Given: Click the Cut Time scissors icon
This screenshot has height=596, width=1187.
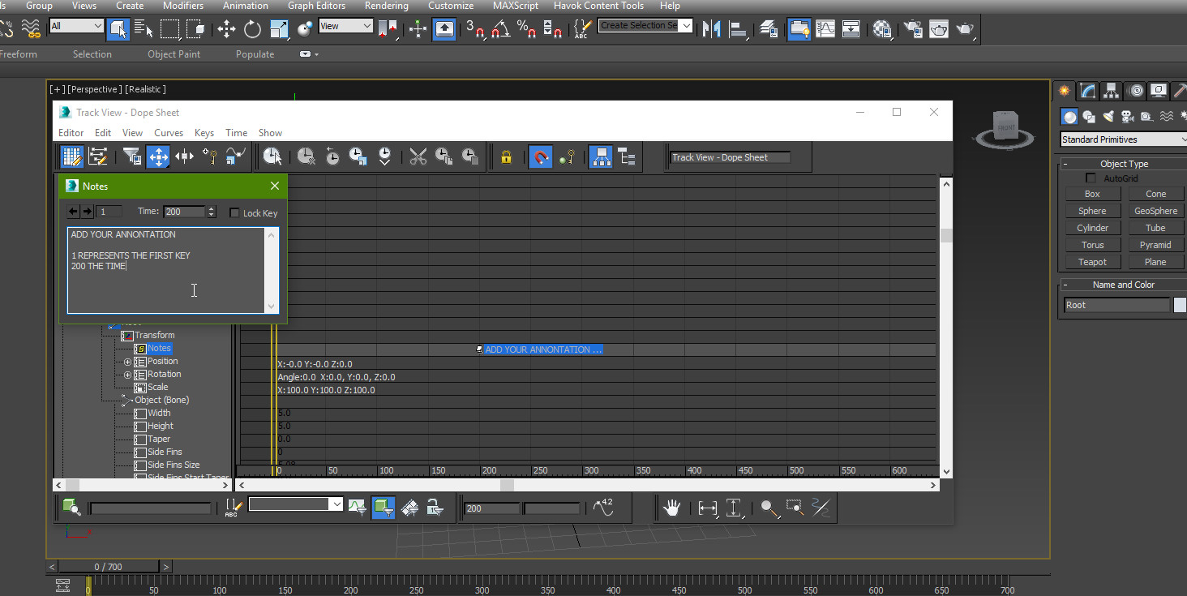Looking at the screenshot, I should click(418, 157).
